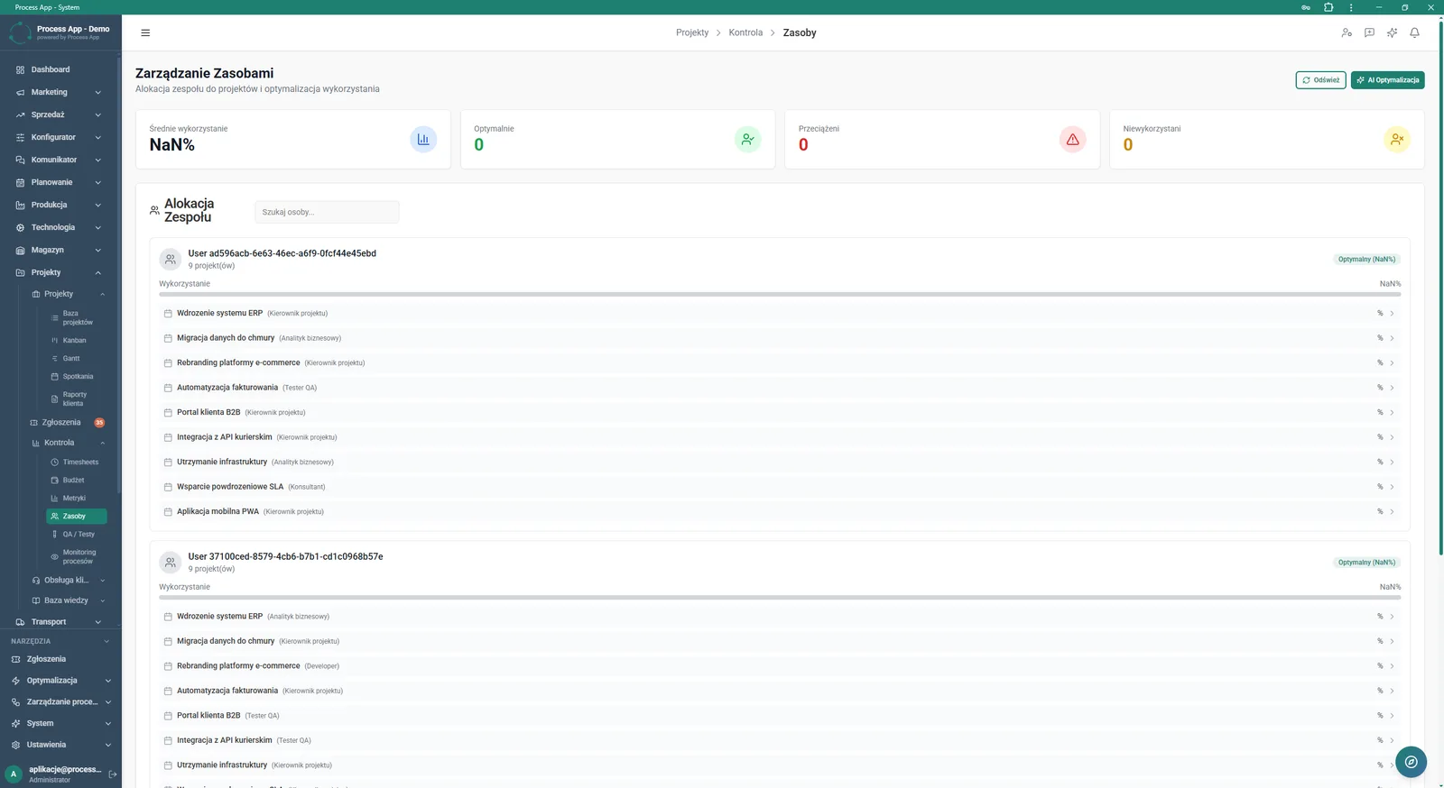The image size is (1444, 788).
Task: Collapse the Kontrola submenu chevron
Action: click(x=102, y=443)
